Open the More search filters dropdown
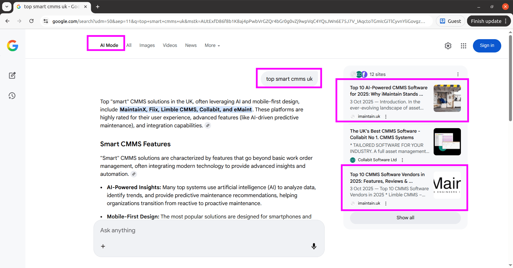This screenshot has height=268, width=513. click(212, 45)
